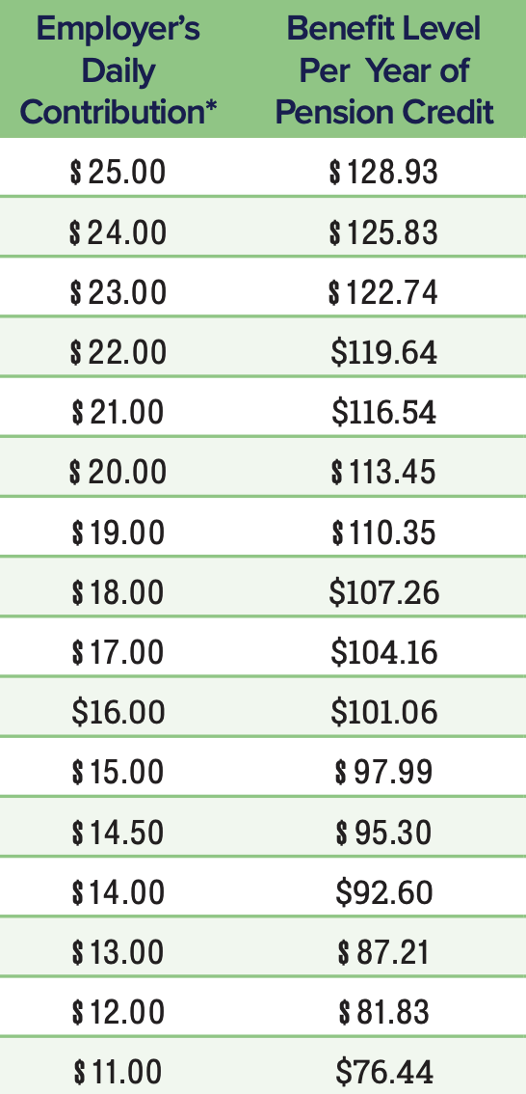Select the $21.00 contribution cell
The image size is (526, 1094).
pyautogui.click(x=118, y=412)
